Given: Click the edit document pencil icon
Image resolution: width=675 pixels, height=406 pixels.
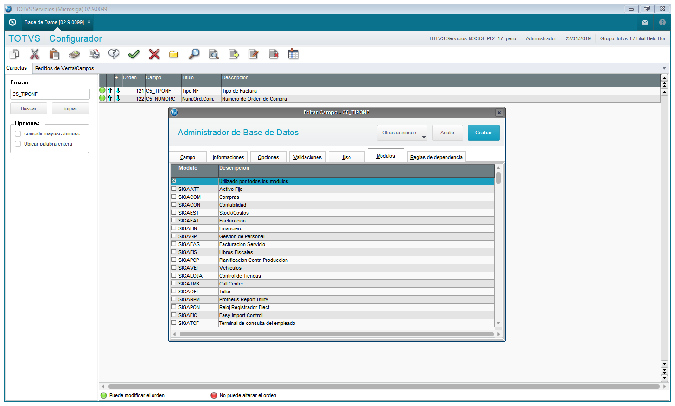Looking at the screenshot, I should click(x=254, y=54).
